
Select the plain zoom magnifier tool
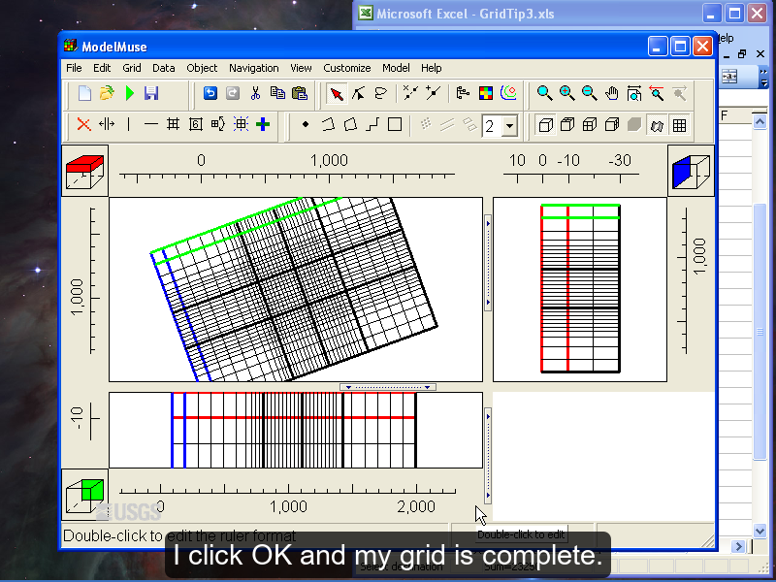[x=545, y=93]
